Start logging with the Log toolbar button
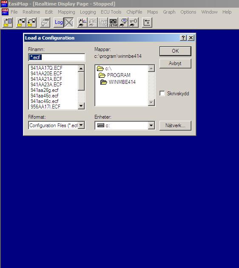 tap(59, 23)
